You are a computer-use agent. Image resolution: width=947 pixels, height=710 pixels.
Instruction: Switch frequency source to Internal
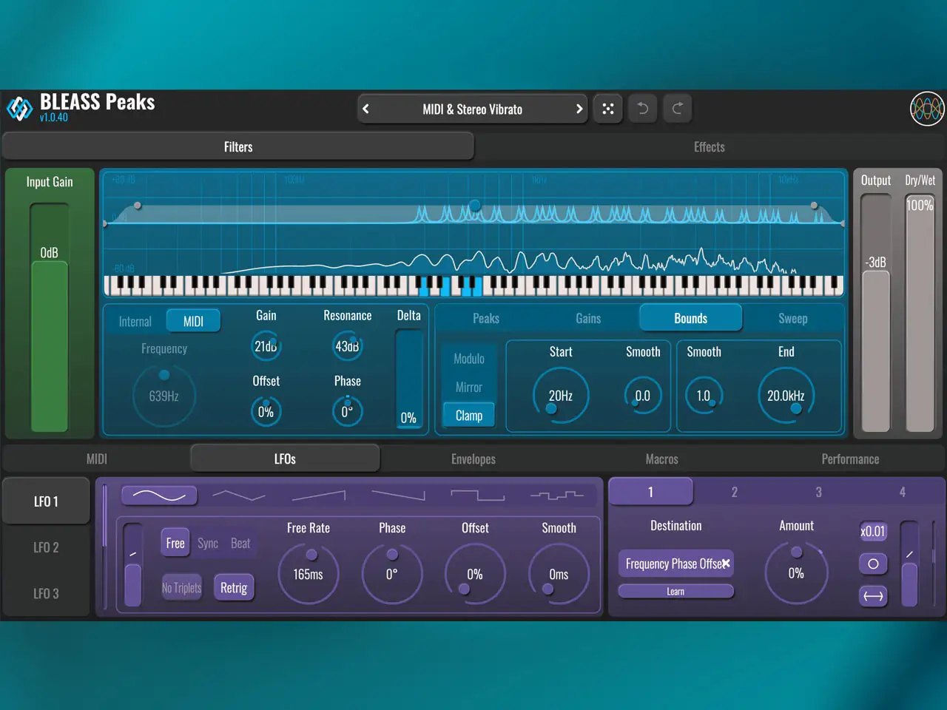coord(135,321)
